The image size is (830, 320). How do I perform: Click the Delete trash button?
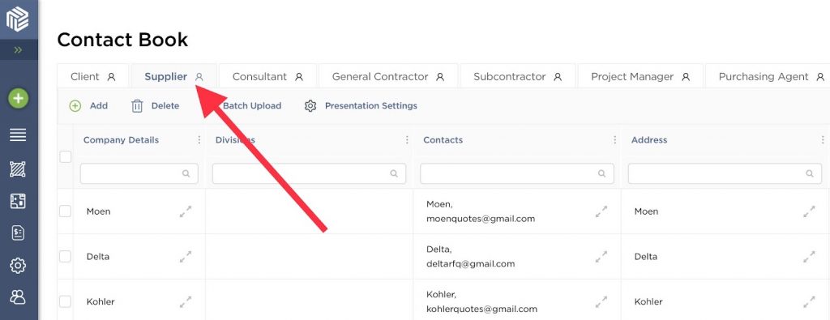(155, 106)
